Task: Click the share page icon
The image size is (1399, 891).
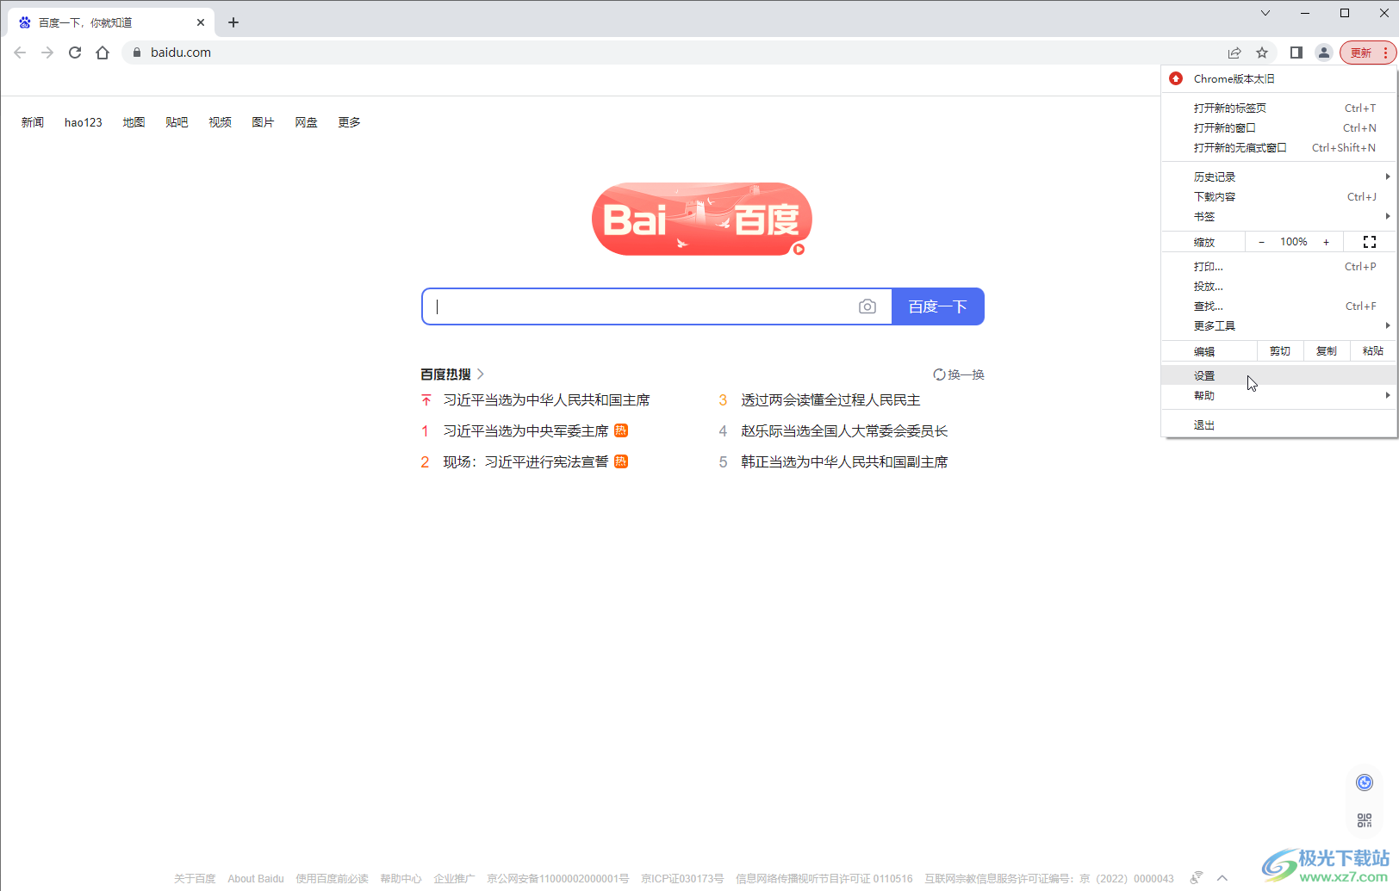Action: click(1234, 53)
